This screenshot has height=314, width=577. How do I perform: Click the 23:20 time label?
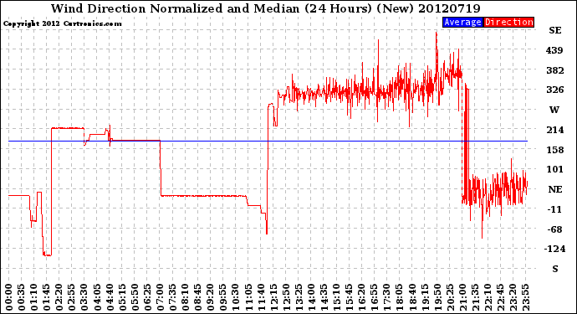(x=513, y=297)
